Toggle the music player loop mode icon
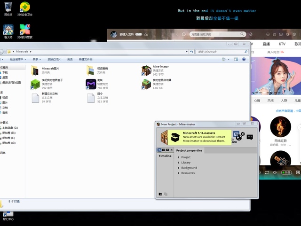301x226 pixels. coord(267,173)
